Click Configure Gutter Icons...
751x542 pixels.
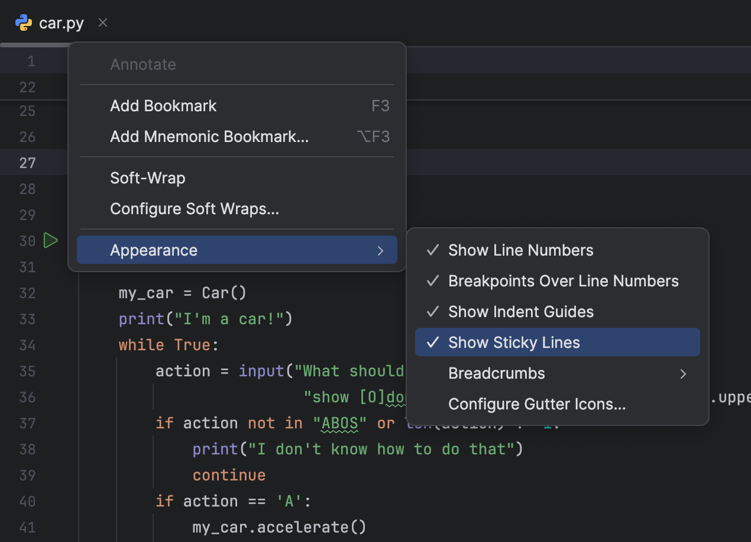click(537, 404)
